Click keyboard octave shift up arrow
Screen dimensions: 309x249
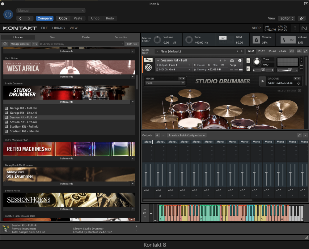point(145,209)
